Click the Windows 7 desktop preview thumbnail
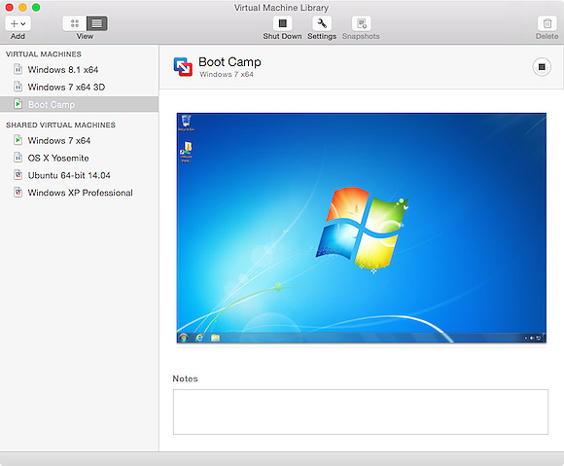564x466 pixels. [362, 228]
